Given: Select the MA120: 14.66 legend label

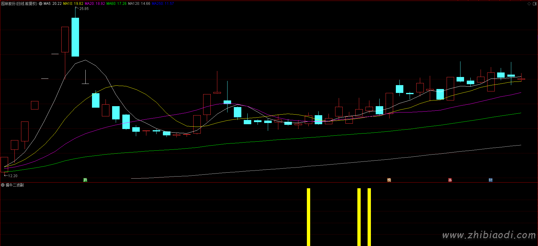Looking at the screenshot, I should (139, 4).
